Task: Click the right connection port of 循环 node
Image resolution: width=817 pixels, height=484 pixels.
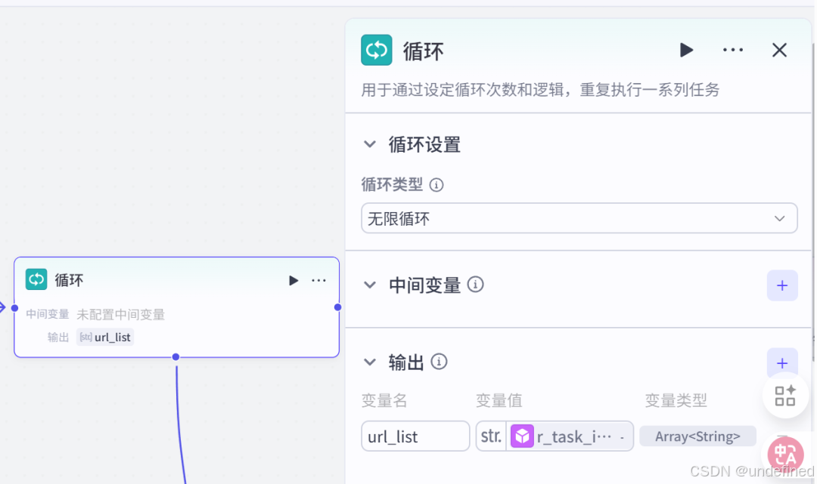Action: [x=337, y=307]
